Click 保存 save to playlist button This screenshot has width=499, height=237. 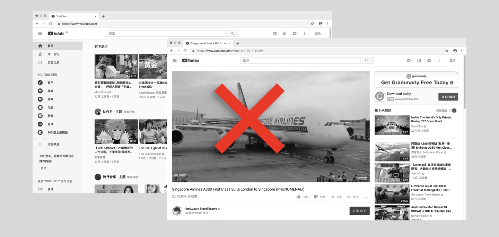352,197
